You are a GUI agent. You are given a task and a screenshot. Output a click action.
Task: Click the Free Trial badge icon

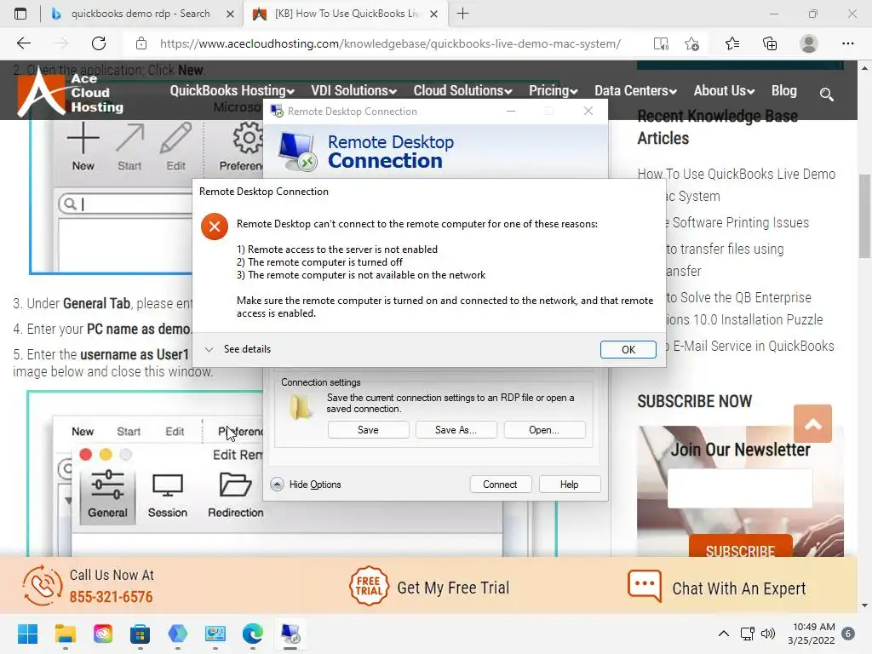tap(368, 586)
